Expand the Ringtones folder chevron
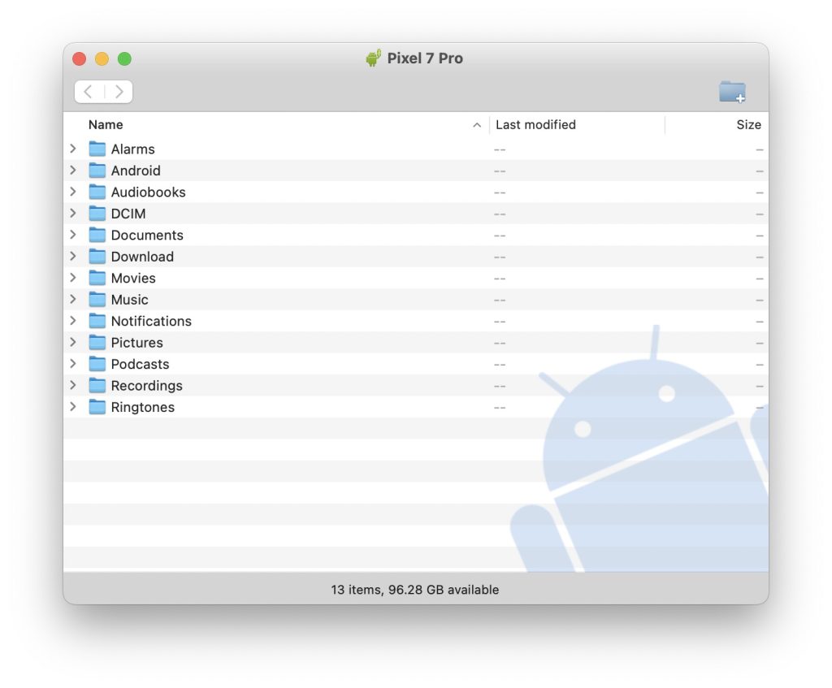Screen dimensions: 832x688 pos(73,407)
